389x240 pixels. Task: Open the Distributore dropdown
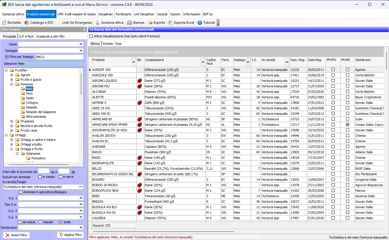click(x=81, y=228)
